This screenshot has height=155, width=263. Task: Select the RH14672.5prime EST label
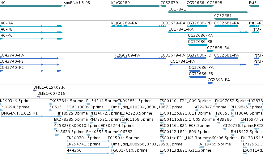point(105,113)
